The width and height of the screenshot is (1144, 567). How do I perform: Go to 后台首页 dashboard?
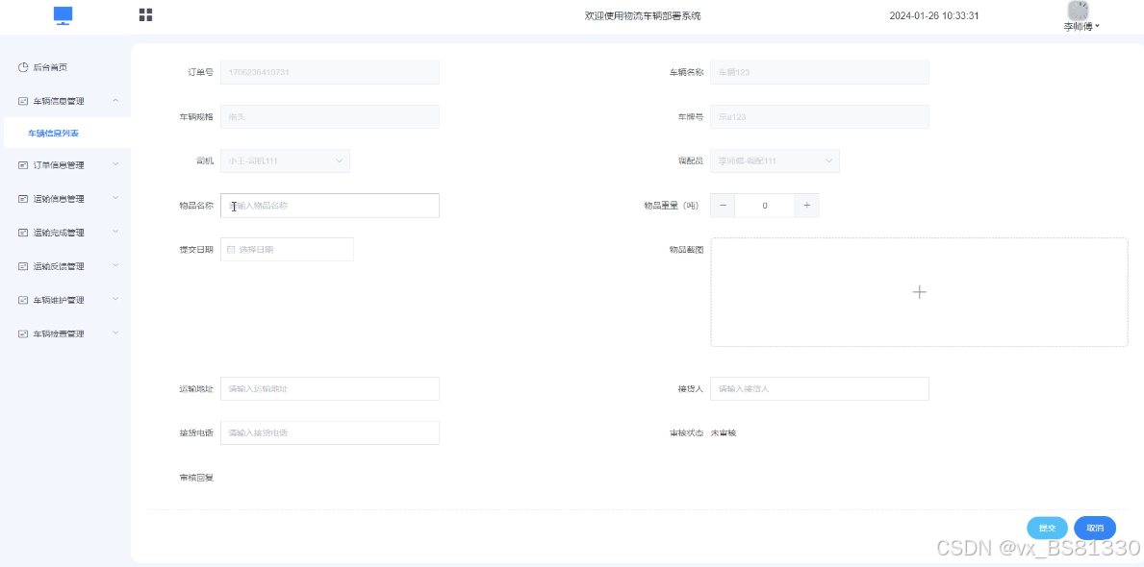(64, 67)
